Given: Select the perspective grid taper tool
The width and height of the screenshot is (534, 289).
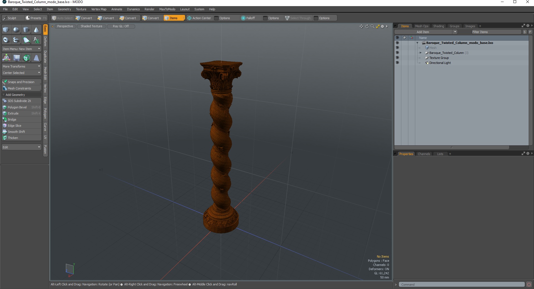Looking at the screenshot, I should click(36, 58).
